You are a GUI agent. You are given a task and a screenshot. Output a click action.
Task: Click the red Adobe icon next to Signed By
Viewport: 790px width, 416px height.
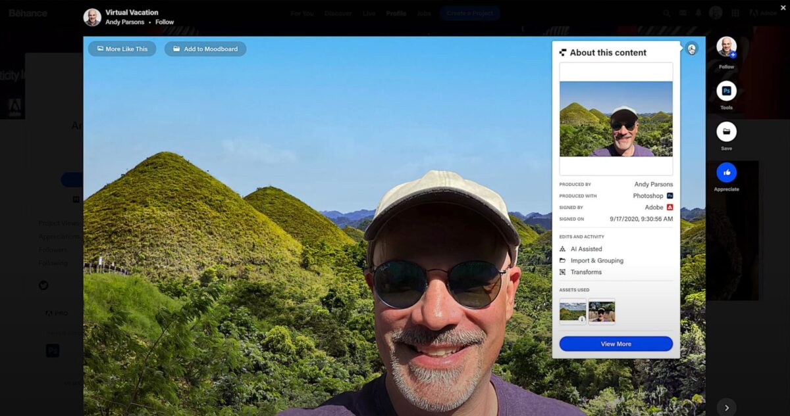[670, 207]
